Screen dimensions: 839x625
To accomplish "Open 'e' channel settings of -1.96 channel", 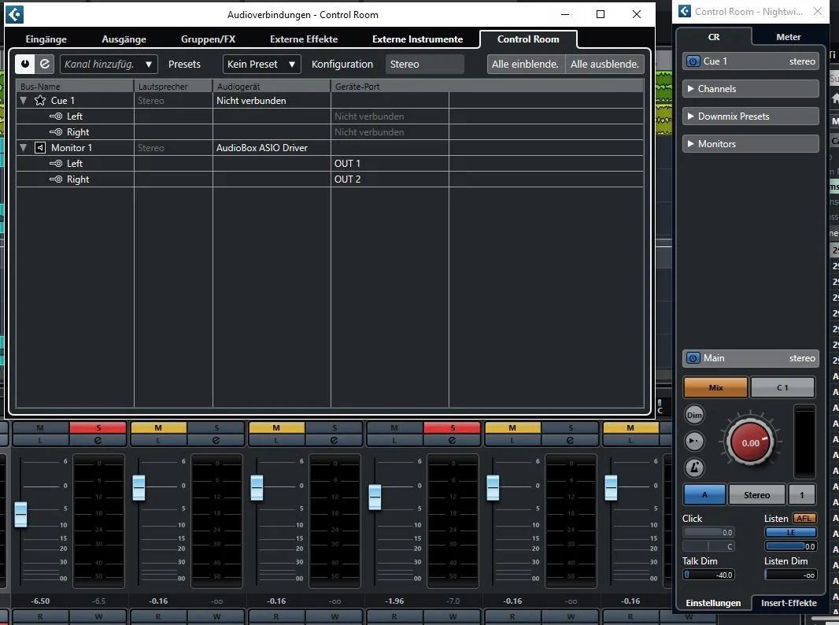I will tap(452, 440).
